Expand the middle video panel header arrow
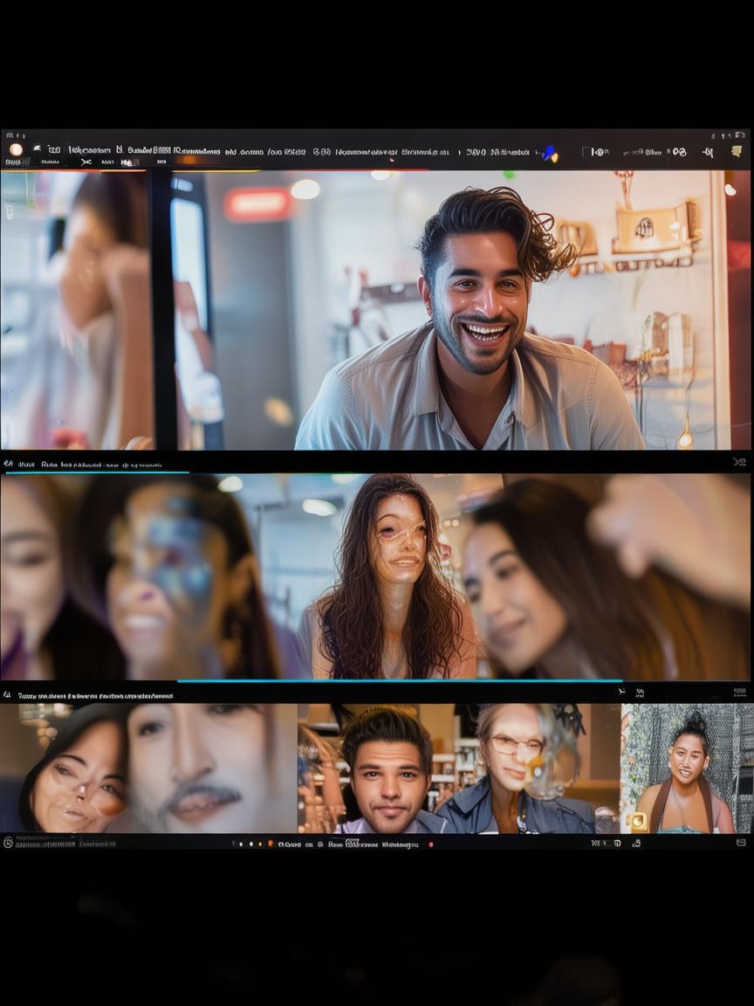The width and height of the screenshot is (754, 1006). (8, 464)
